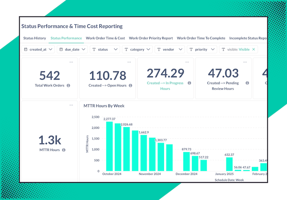Expand the created_at date filter
Image resolution: width=287 pixels, height=200 pixels.
point(38,50)
